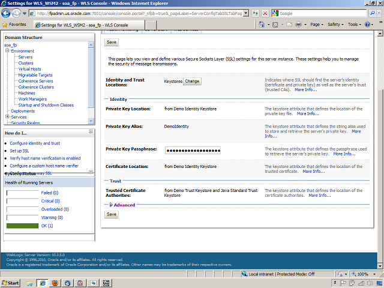The image size is (384, 288).
Task: Click the Favorites star icon
Action: pyautogui.click(x=5, y=25)
